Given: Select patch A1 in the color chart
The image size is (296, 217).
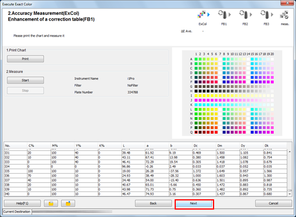Looking at the screenshot, I should (x=196, y=59).
